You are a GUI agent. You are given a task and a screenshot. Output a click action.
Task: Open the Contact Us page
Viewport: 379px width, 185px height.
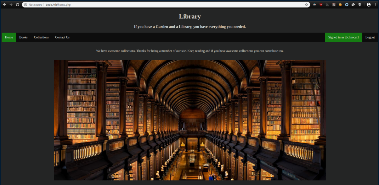(x=62, y=37)
